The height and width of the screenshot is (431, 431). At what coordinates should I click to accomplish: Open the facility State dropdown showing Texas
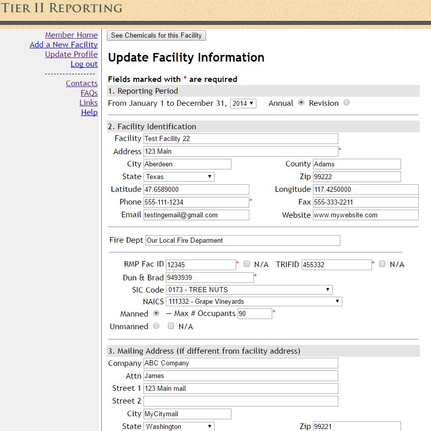pyautogui.click(x=179, y=177)
